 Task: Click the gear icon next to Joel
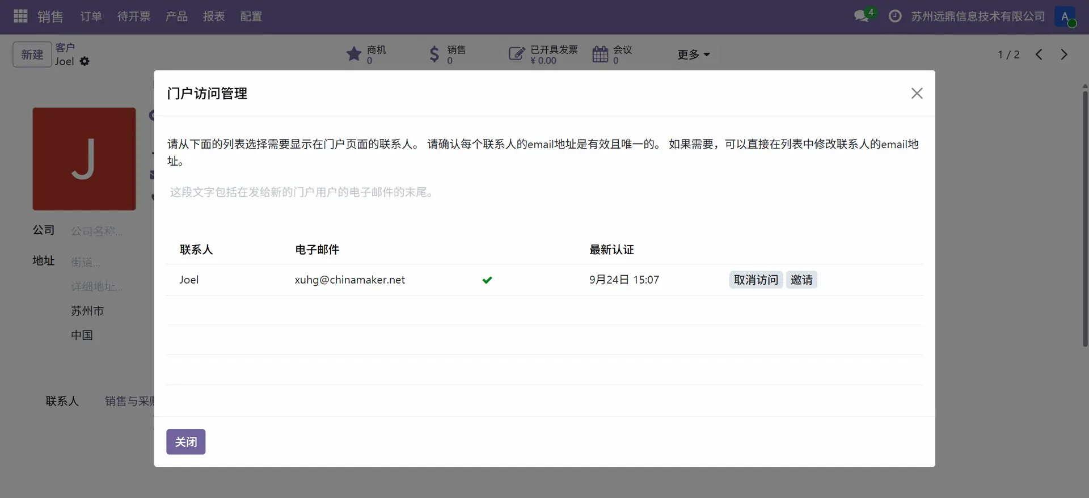point(85,61)
